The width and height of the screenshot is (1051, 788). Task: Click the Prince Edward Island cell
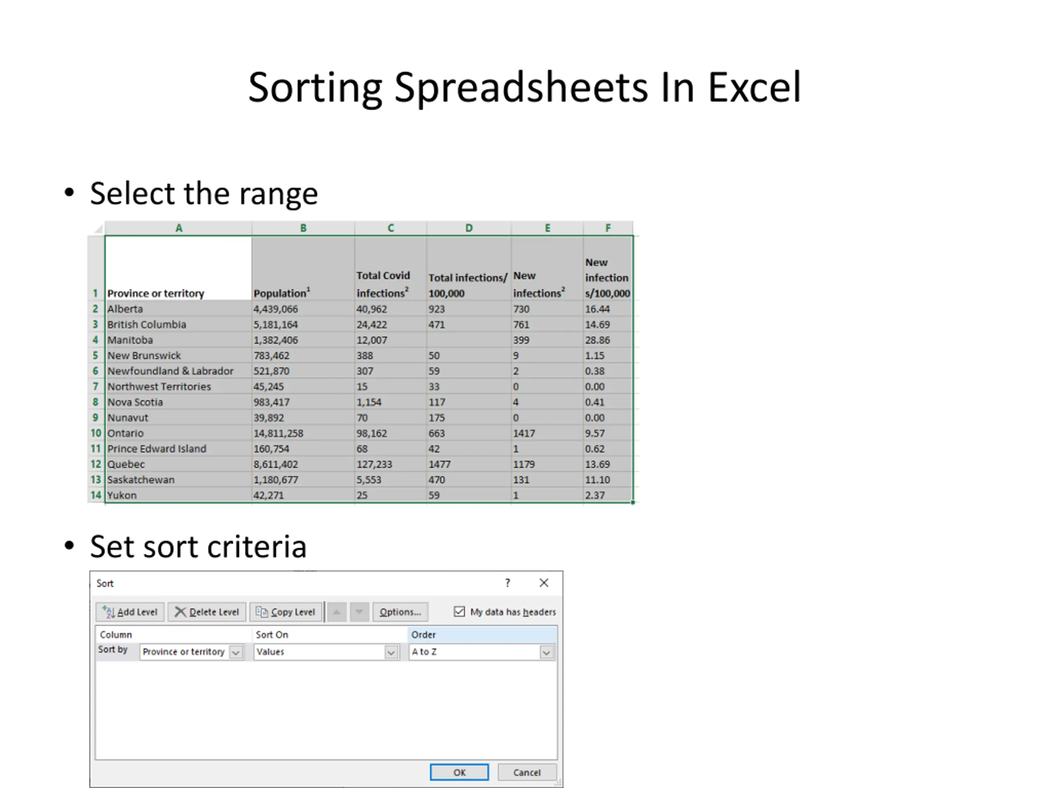pyautogui.click(x=179, y=449)
